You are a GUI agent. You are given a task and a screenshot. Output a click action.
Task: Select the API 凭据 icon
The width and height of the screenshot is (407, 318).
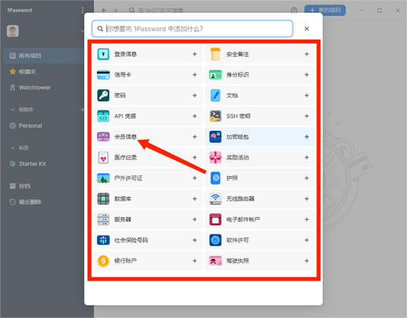[x=103, y=116]
